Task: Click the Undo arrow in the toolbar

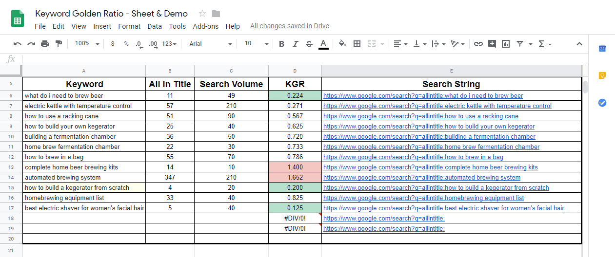Action: click(18, 44)
